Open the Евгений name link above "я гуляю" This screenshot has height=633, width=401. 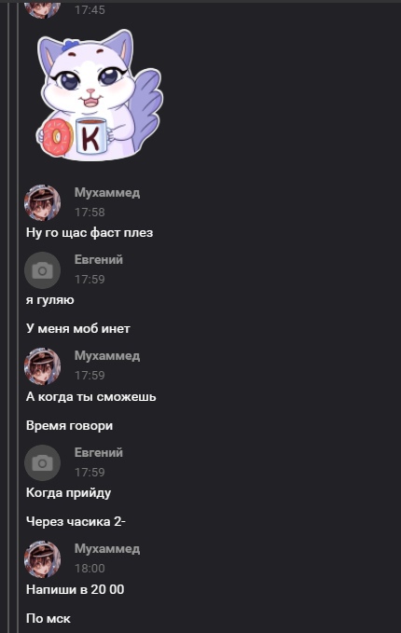pos(99,259)
